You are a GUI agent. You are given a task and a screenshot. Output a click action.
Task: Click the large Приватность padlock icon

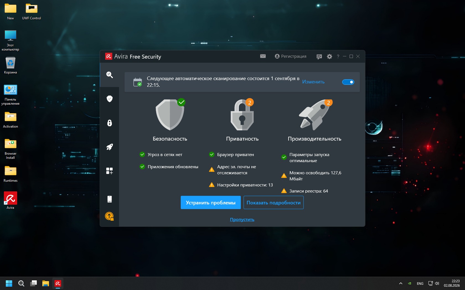(x=242, y=114)
